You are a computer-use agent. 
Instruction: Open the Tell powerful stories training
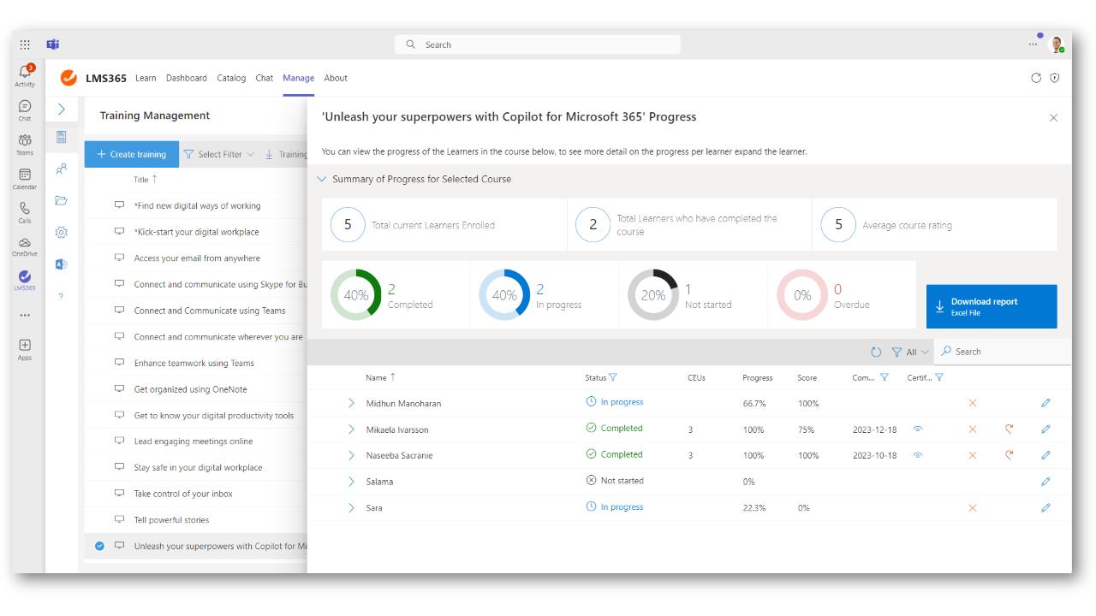(171, 520)
